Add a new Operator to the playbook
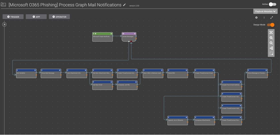This screenshot has width=280, height=135. 59,17
